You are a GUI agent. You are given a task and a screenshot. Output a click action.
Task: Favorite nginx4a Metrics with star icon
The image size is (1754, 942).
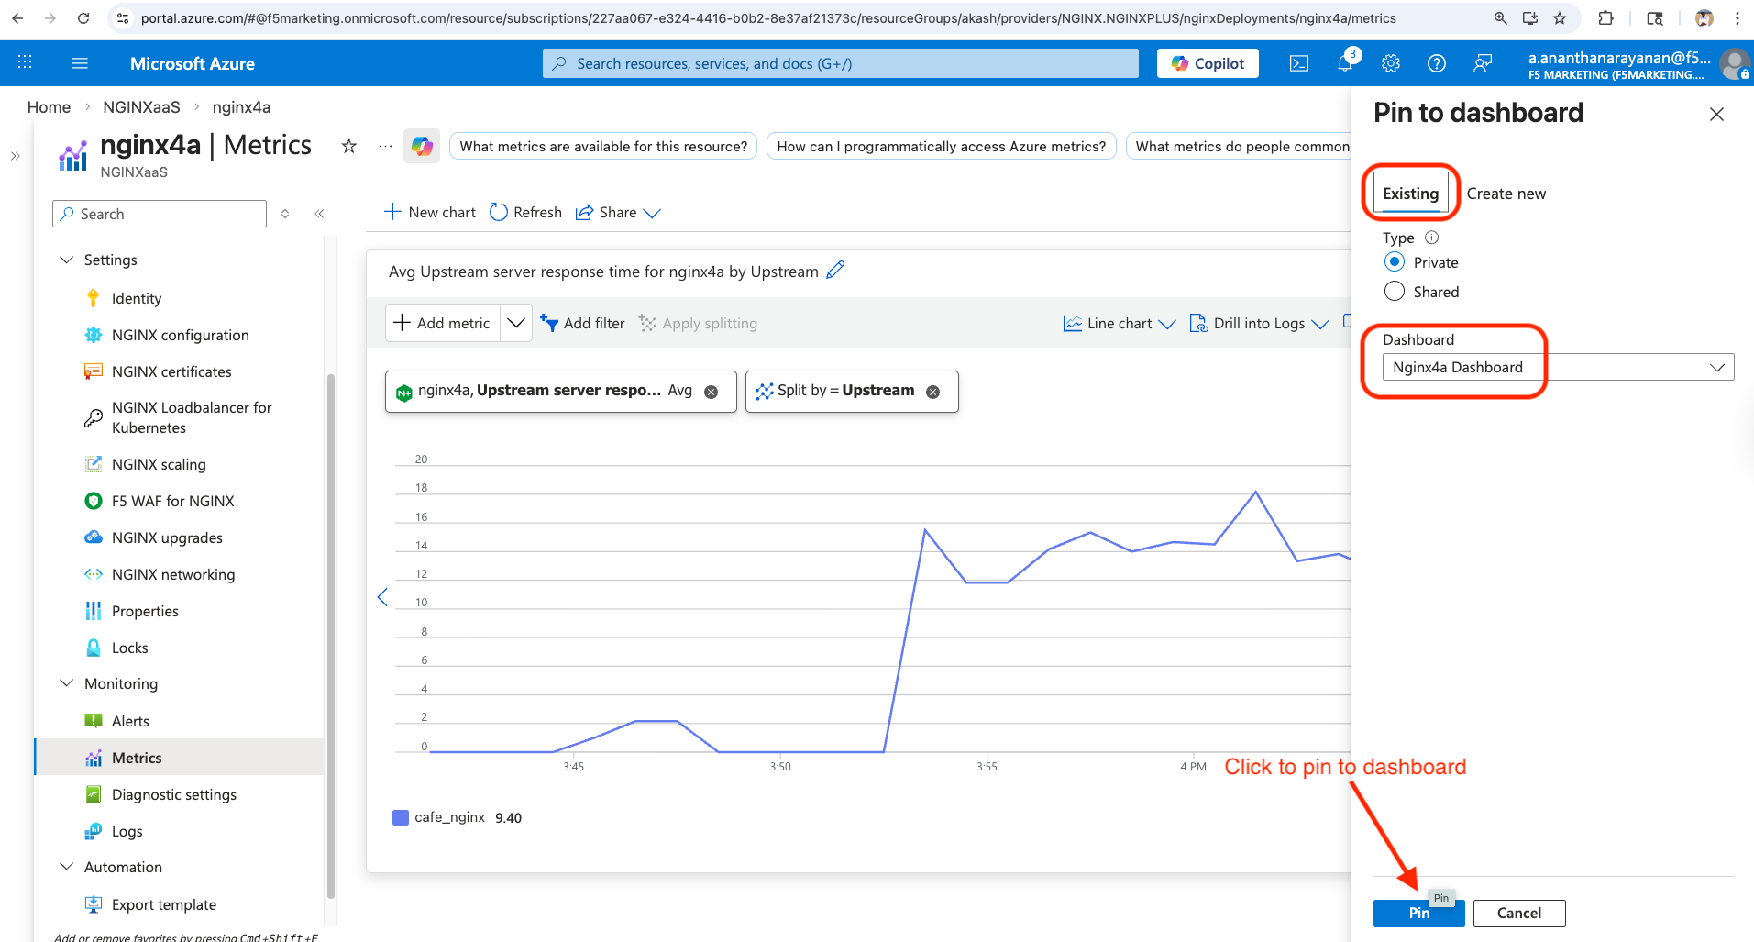[x=348, y=146]
